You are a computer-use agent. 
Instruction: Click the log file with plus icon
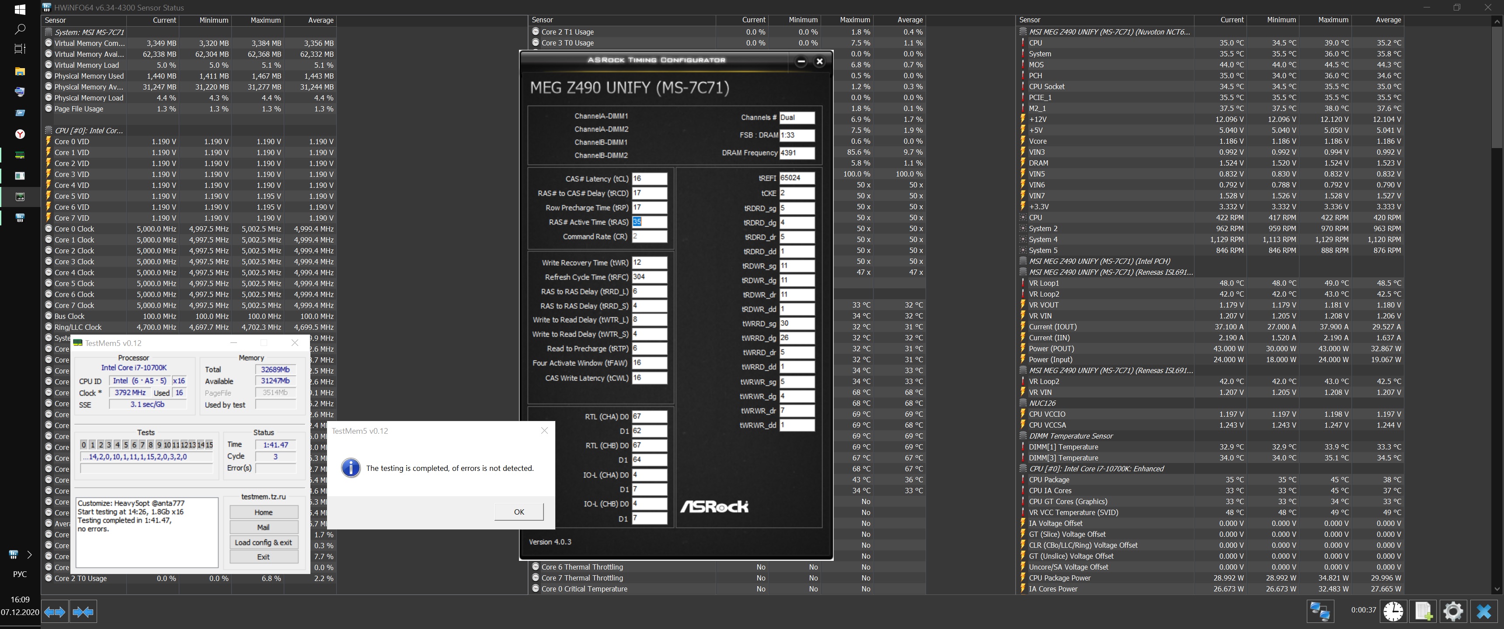pos(1423,612)
